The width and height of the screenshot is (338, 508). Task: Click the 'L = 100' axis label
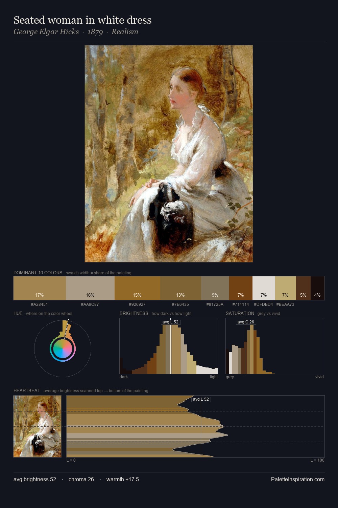point(317,460)
